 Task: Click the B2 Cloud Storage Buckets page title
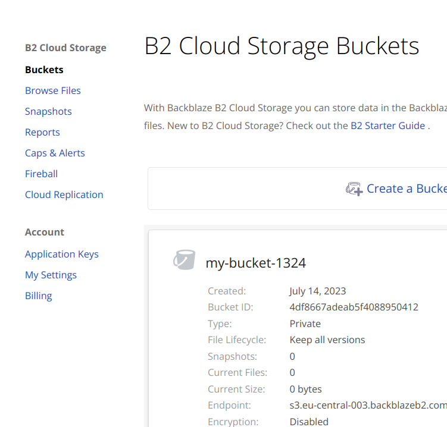[x=282, y=46]
